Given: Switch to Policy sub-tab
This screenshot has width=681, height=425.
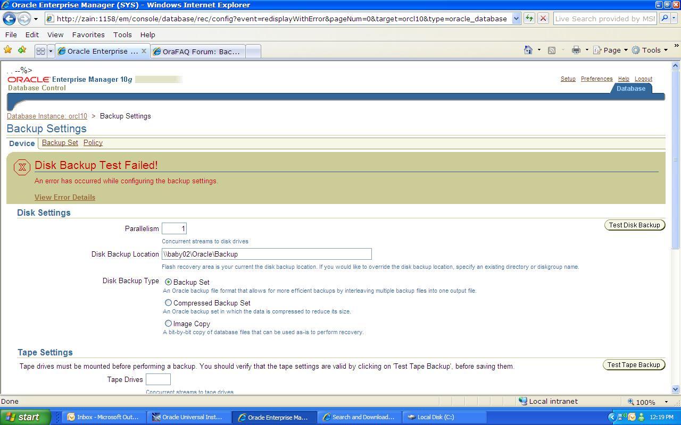Looking at the screenshot, I should tap(93, 142).
